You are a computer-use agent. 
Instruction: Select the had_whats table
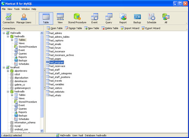[54, 95]
